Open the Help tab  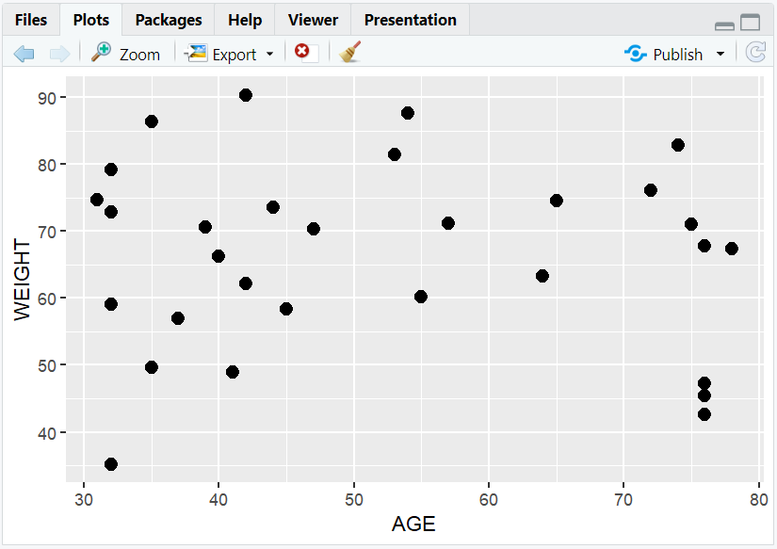point(244,19)
